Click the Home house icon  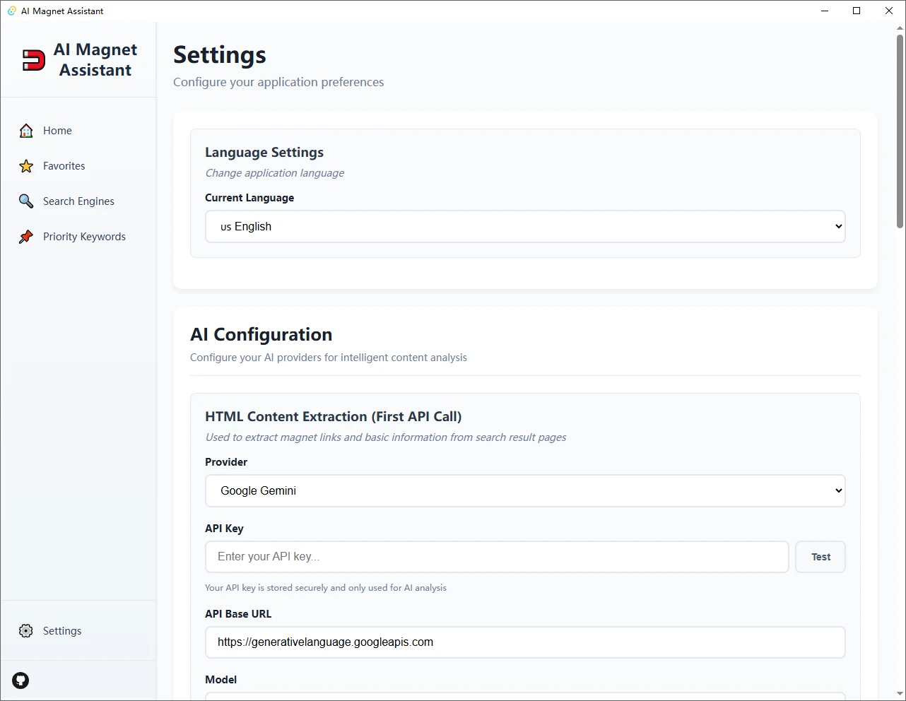[26, 131]
